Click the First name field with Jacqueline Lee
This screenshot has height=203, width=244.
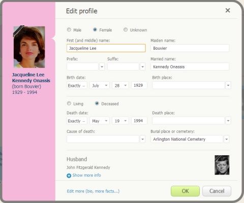pos(106,48)
